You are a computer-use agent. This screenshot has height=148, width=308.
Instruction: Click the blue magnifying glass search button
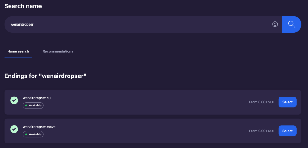pyautogui.click(x=292, y=24)
